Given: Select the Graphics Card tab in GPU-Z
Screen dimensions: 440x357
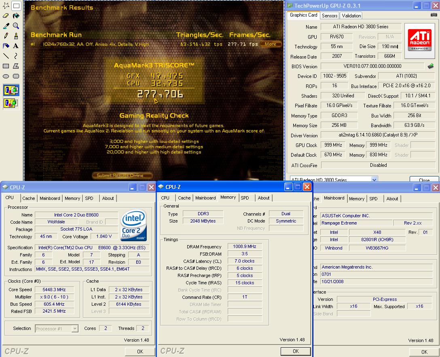Looking at the screenshot, I should [x=303, y=15].
